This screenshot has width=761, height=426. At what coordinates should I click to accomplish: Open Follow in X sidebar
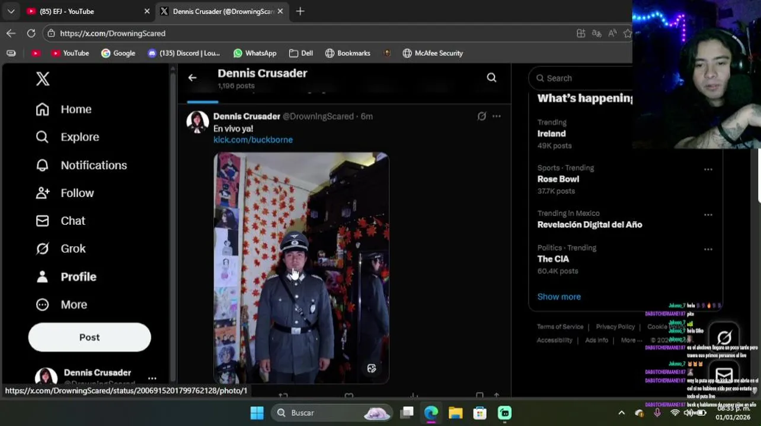pyautogui.click(x=65, y=193)
